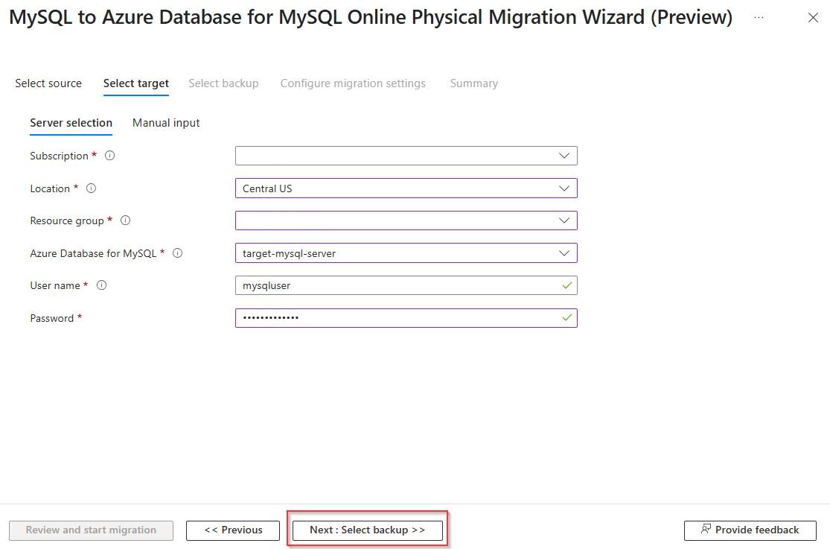The image size is (830, 549).
Task: Switch to the Manual input tab
Action: point(166,123)
